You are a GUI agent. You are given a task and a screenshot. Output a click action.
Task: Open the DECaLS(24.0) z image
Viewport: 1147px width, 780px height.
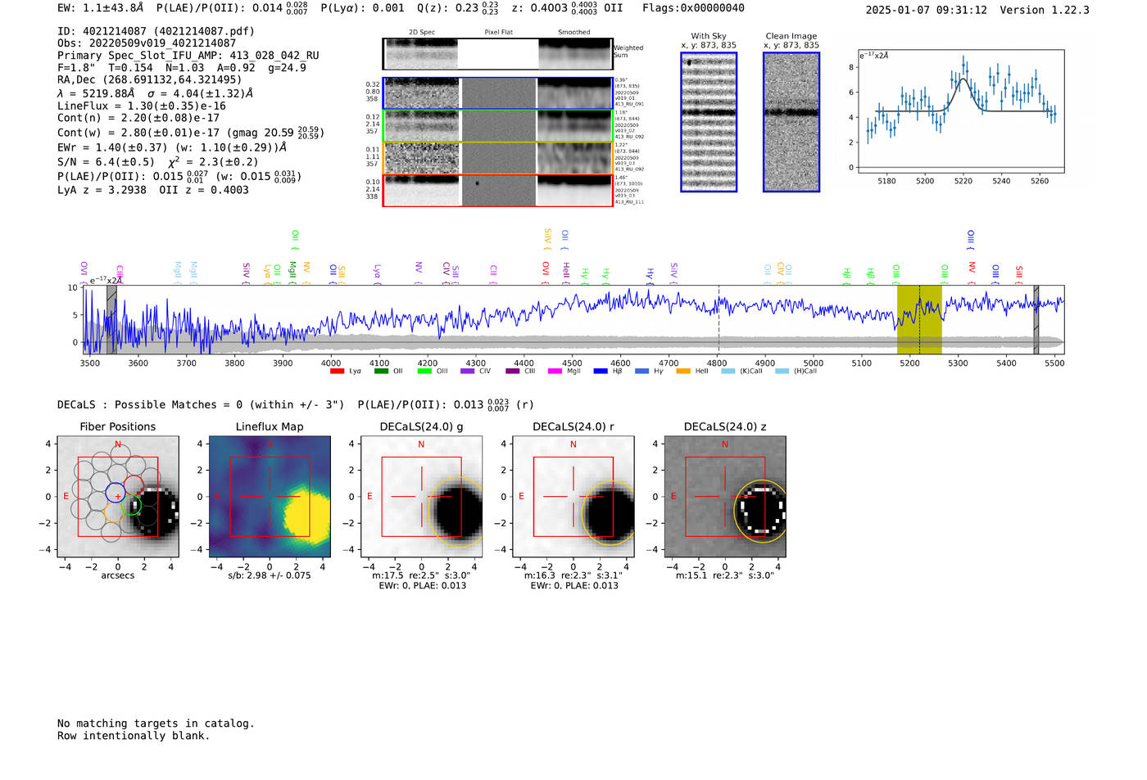coord(725,496)
